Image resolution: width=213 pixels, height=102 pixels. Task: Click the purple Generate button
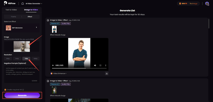pyautogui.click(x=22, y=95)
